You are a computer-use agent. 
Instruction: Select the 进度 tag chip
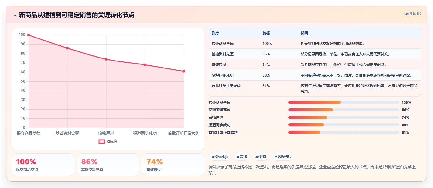261,157
